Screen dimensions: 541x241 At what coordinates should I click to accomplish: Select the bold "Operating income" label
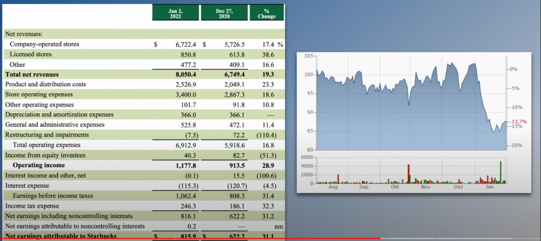[38, 165]
